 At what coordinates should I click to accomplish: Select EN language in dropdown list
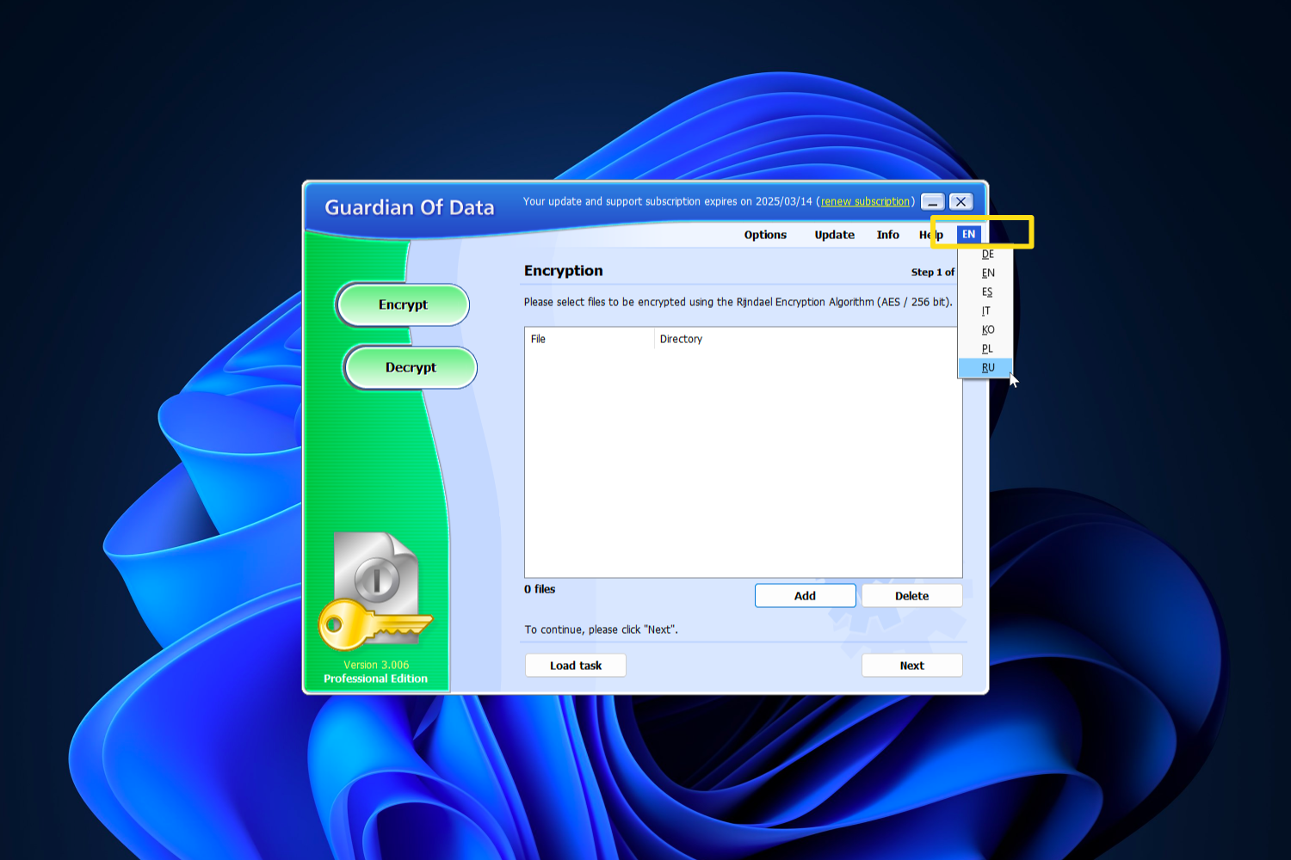pos(985,273)
